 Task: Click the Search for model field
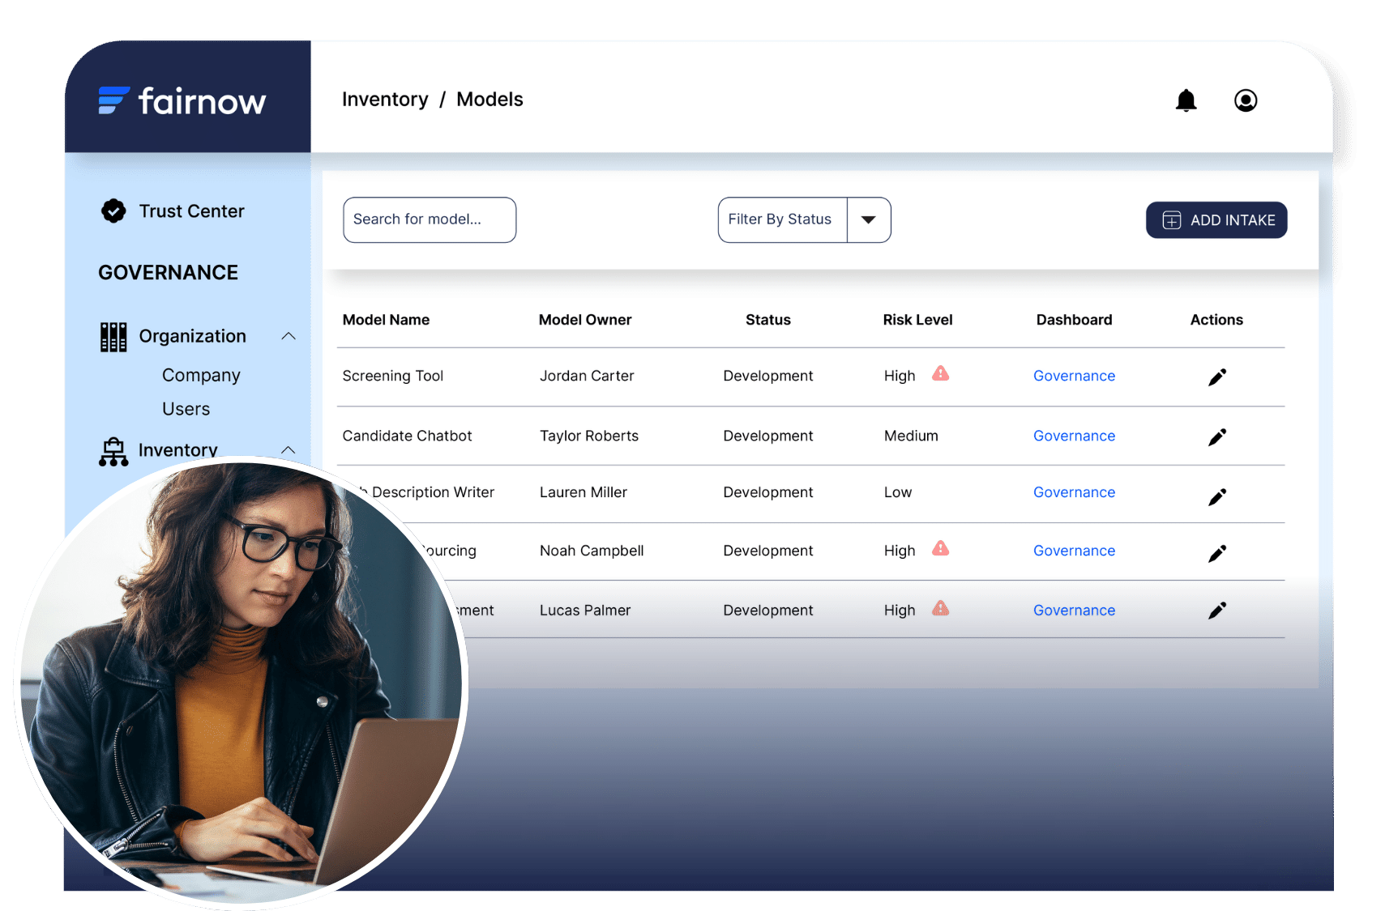[430, 219]
